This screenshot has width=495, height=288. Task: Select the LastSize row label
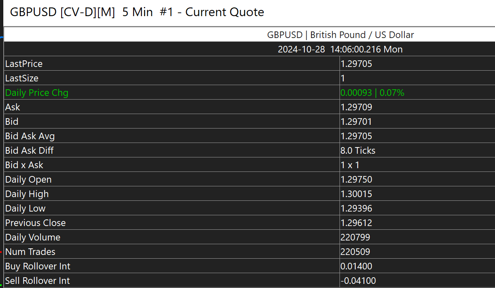pyautogui.click(x=22, y=78)
